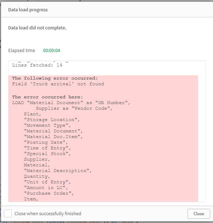
Task: Click the "Material Description" script line
Action: pyautogui.click(x=58, y=171)
